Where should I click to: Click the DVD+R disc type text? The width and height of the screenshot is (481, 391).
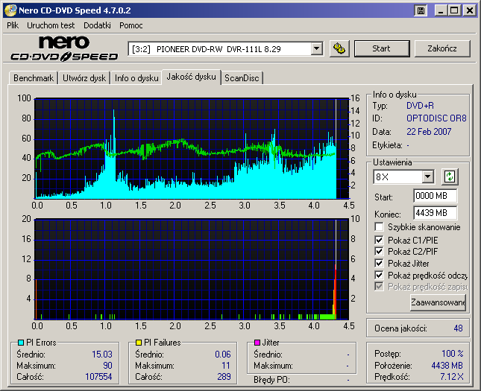click(420, 106)
